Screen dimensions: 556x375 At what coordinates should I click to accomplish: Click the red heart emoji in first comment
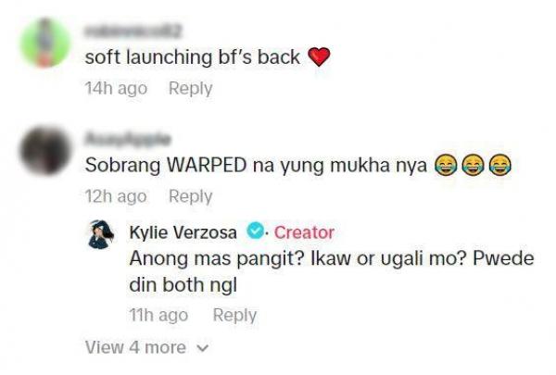point(319,57)
